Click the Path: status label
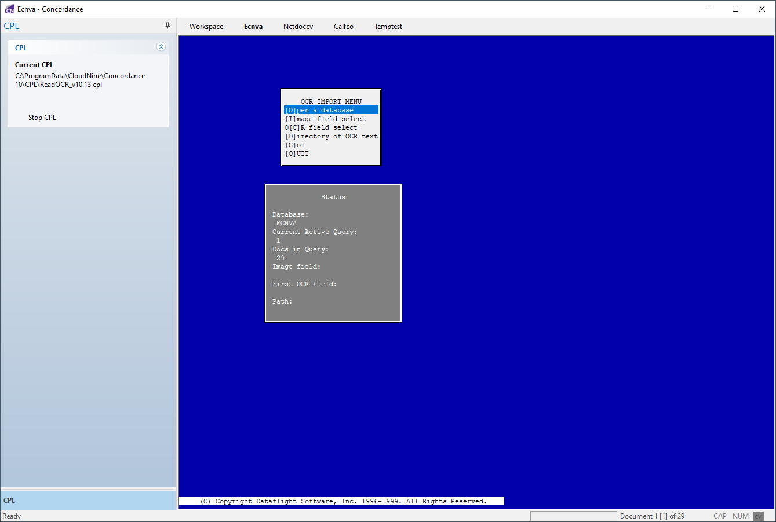776x522 pixels. (x=282, y=301)
